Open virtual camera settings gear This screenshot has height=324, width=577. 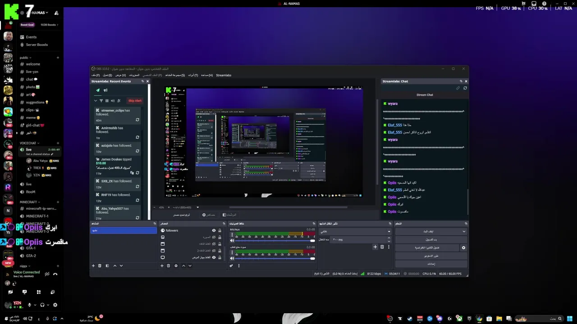[x=463, y=247]
